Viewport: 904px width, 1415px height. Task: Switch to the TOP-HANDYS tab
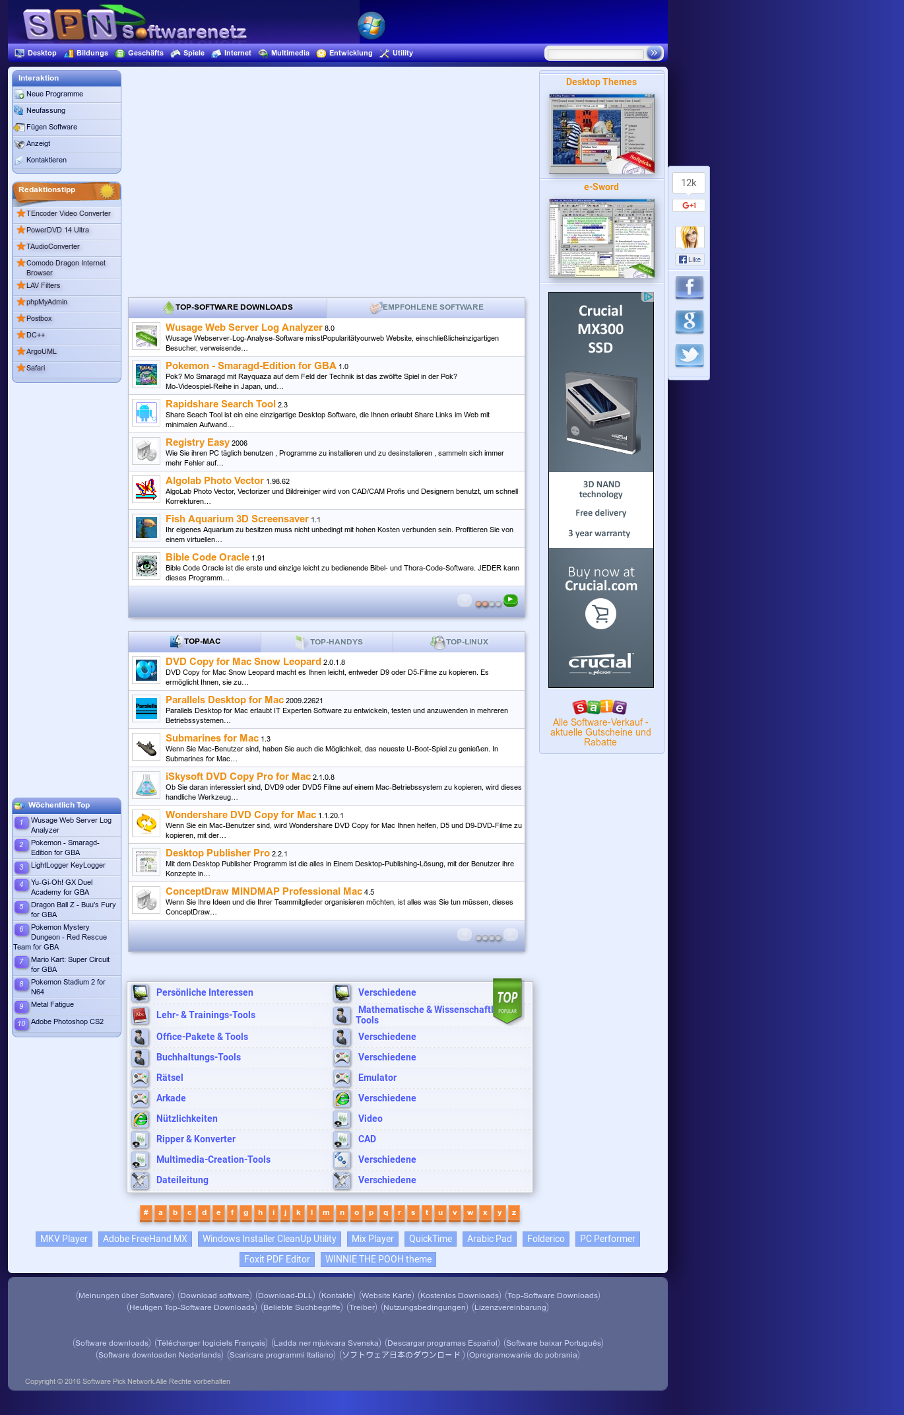327,642
